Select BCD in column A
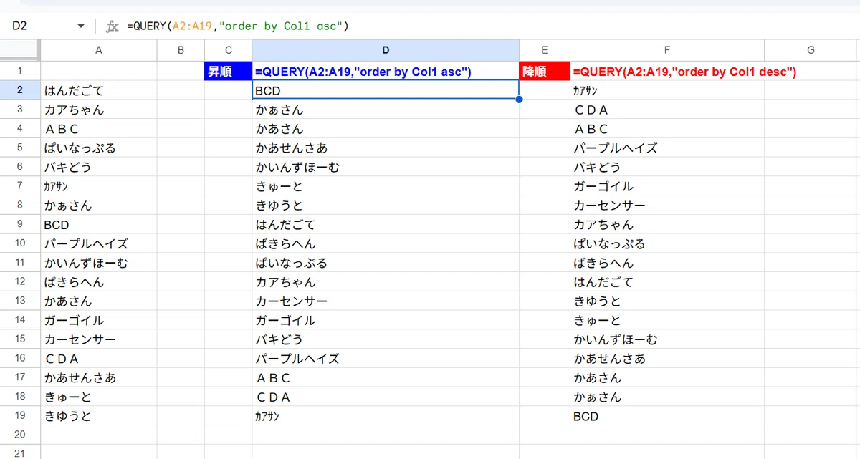 pos(99,224)
